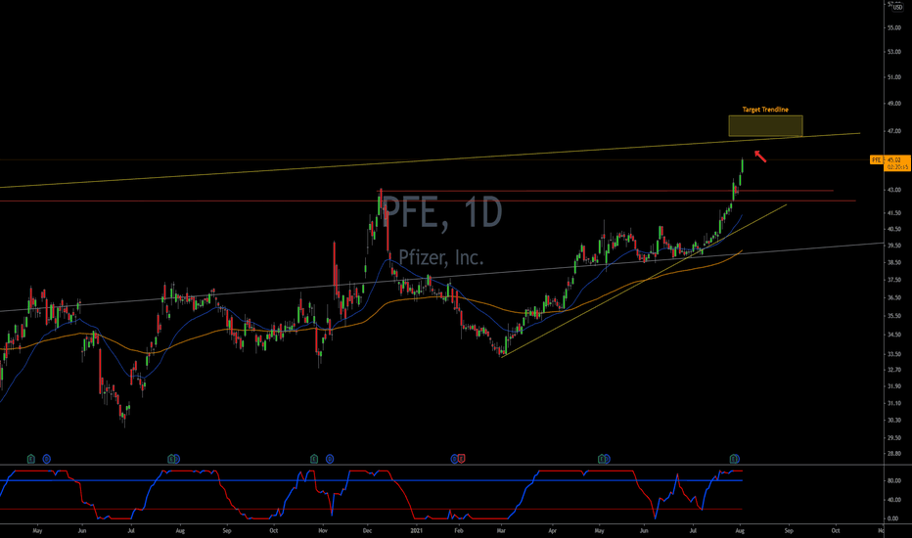Open the blue dividend marker near November 2020
The image size is (912, 538).
(x=330, y=459)
